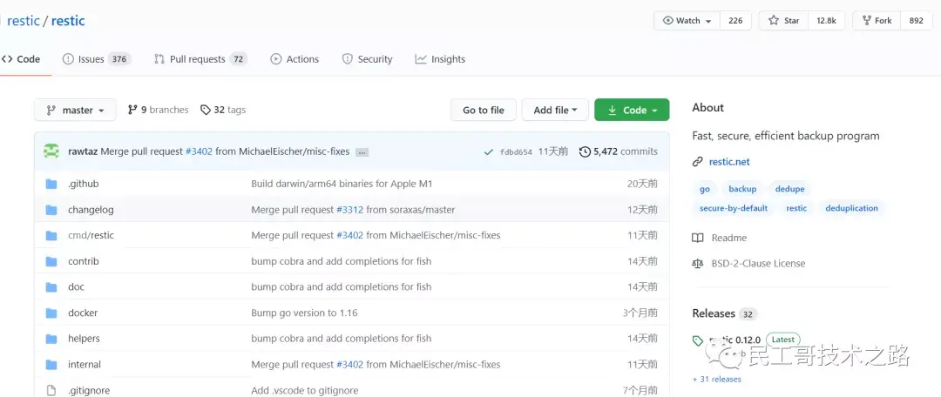The image size is (941, 397).
Task: Click the internal folder icon
Action: point(51,365)
